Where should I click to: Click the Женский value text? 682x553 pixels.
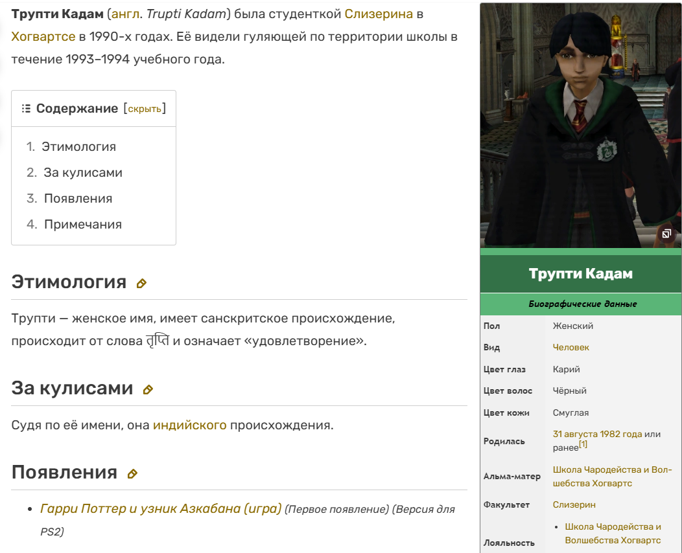(x=572, y=326)
